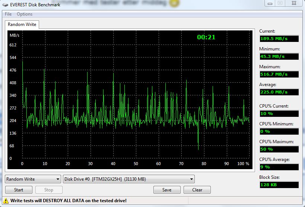Click the 612 y-axis label
The height and width of the screenshot is (207, 305).
13,45
